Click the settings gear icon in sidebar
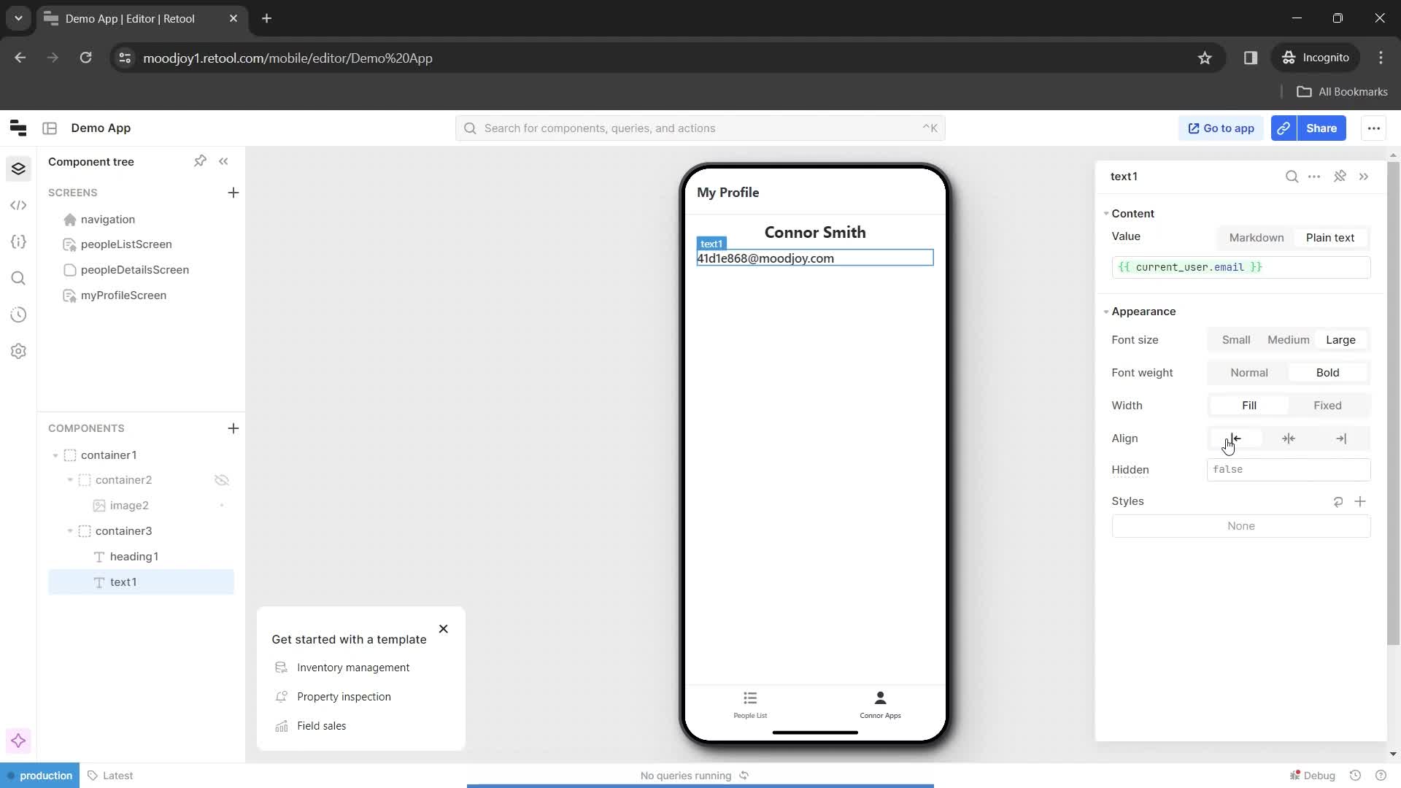Screen dimensions: 1401x788 pos(18,351)
